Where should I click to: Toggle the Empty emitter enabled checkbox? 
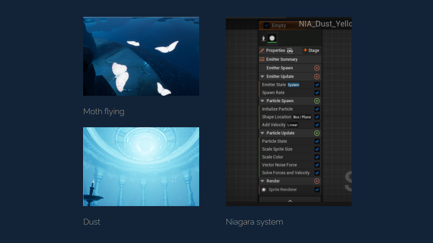coord(267,25)
